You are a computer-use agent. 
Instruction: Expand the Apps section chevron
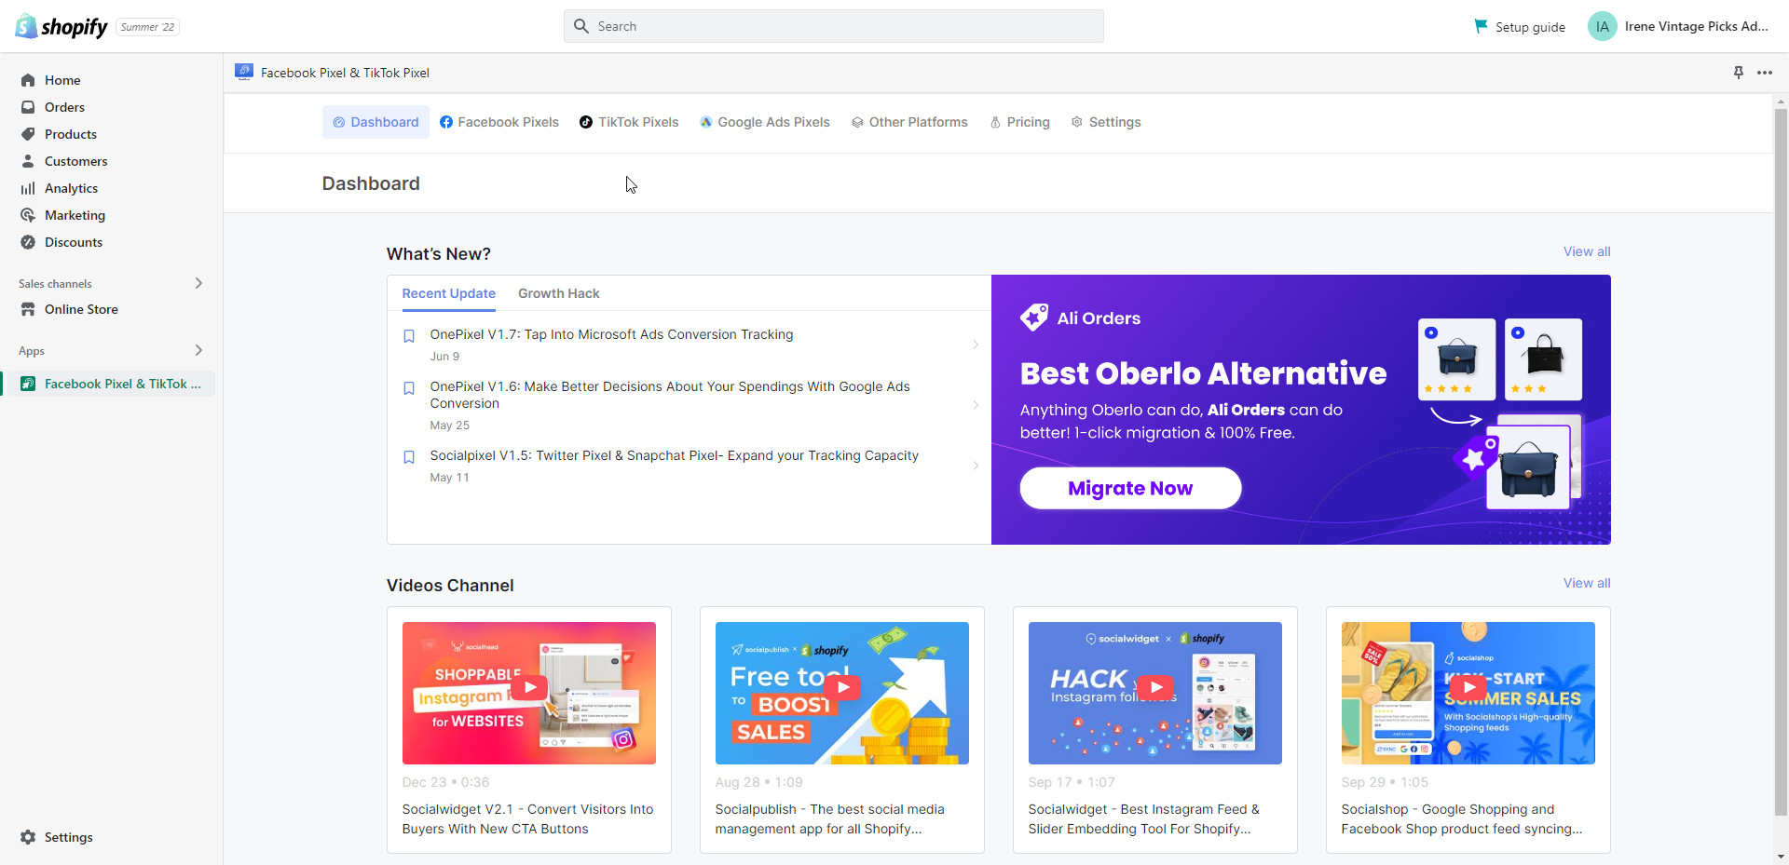coord(198,350)
